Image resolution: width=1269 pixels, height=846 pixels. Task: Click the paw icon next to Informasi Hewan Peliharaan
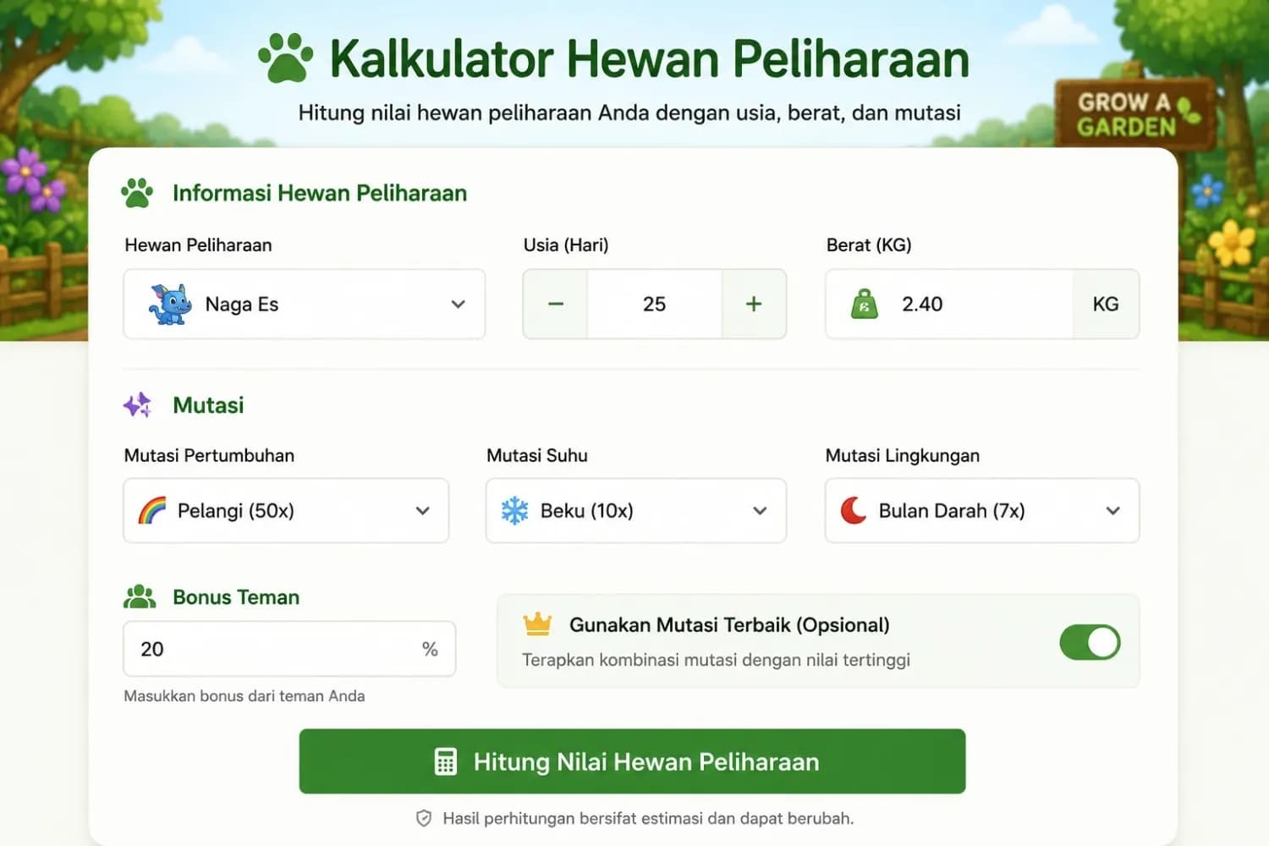pyautogui.click(x=137, y=193)
